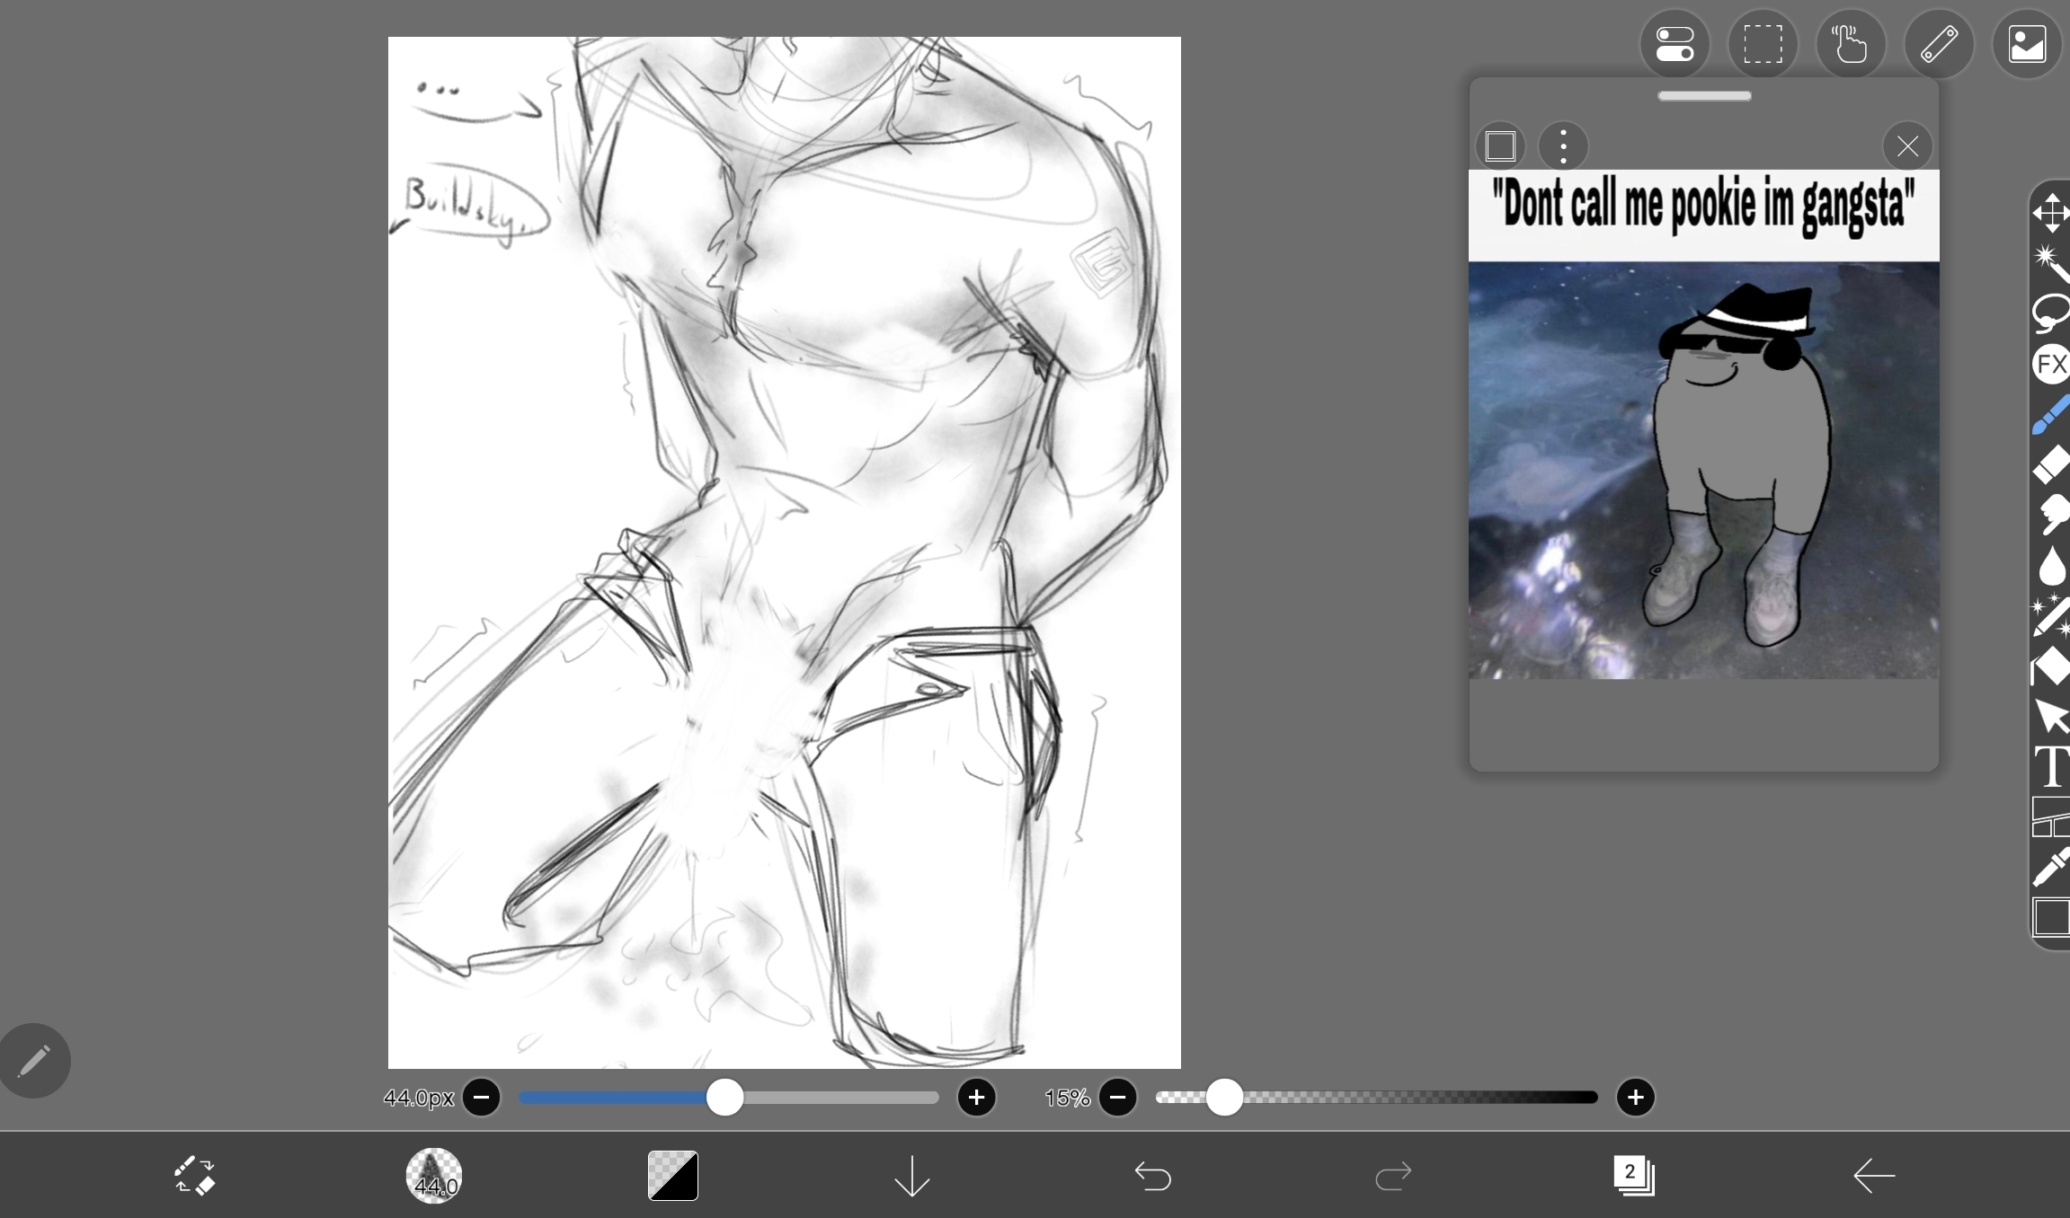Open the Ruler tool menu
The height and width of the screenshot is (1218, 2070).
coord(1939,44)
